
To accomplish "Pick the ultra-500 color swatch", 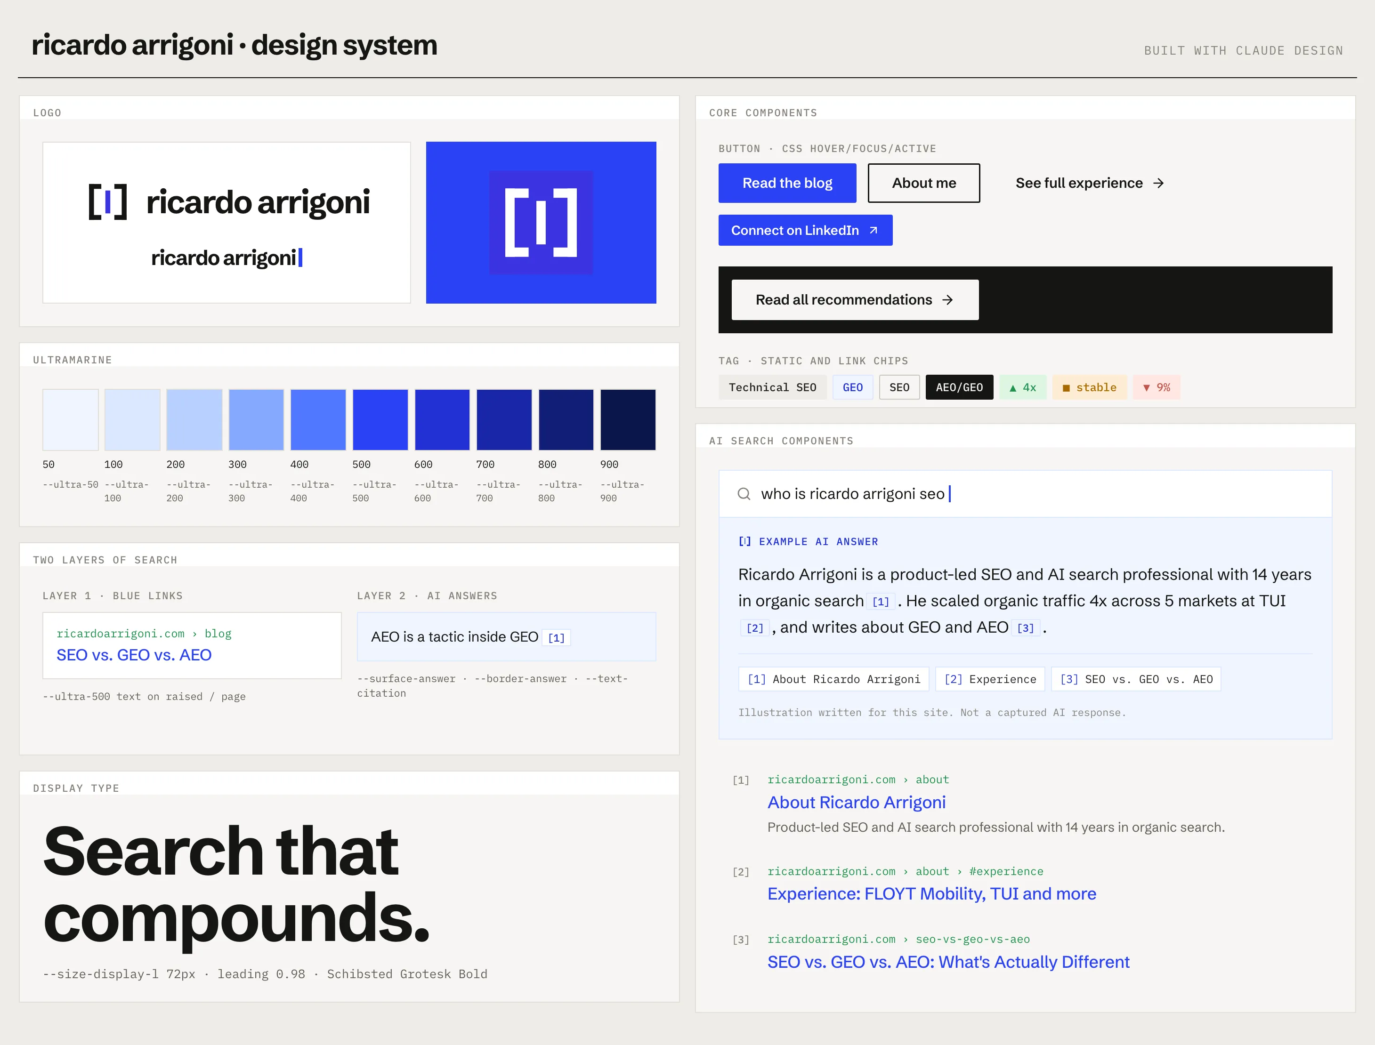I will 380,420.
